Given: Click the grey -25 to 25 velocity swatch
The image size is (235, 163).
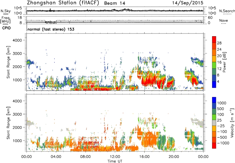Looking at the screenshot, I should tap(214, 123).
